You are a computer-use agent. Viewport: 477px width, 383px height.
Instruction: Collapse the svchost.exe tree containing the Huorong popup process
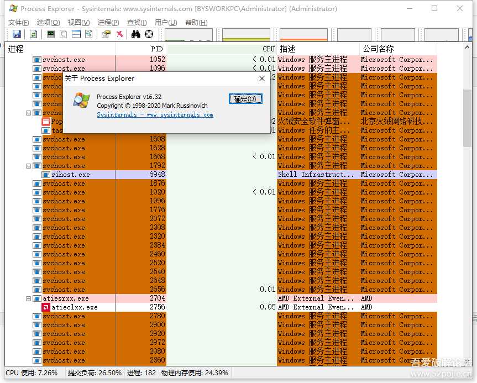pos(29,113)
